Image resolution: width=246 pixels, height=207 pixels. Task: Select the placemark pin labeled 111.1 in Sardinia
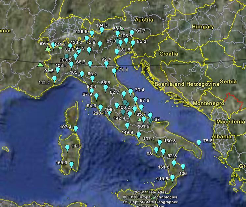67,148
